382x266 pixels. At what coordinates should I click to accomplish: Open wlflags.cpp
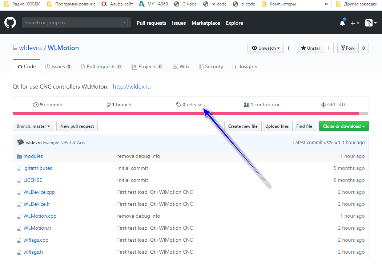36,240
